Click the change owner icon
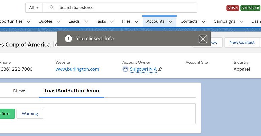This screenshot has width=261, height=136. 160,69
